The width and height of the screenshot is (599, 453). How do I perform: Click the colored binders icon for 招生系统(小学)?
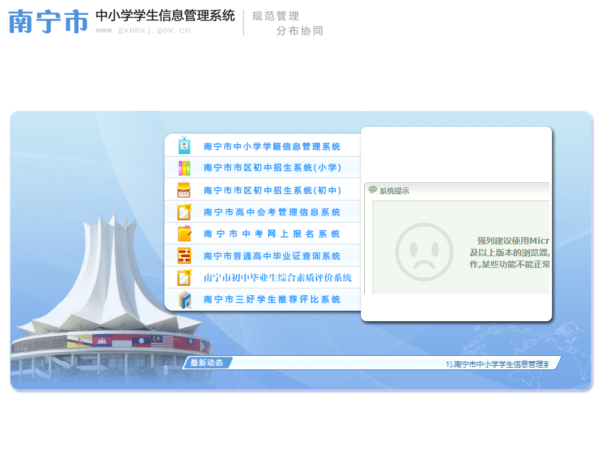tap(184, 168)
